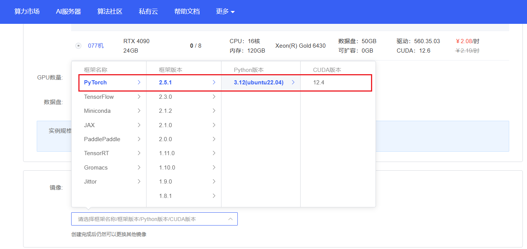Expand the chevron beside version 2.3.0
Screen dimensions: 527x249
coord(214,97)
